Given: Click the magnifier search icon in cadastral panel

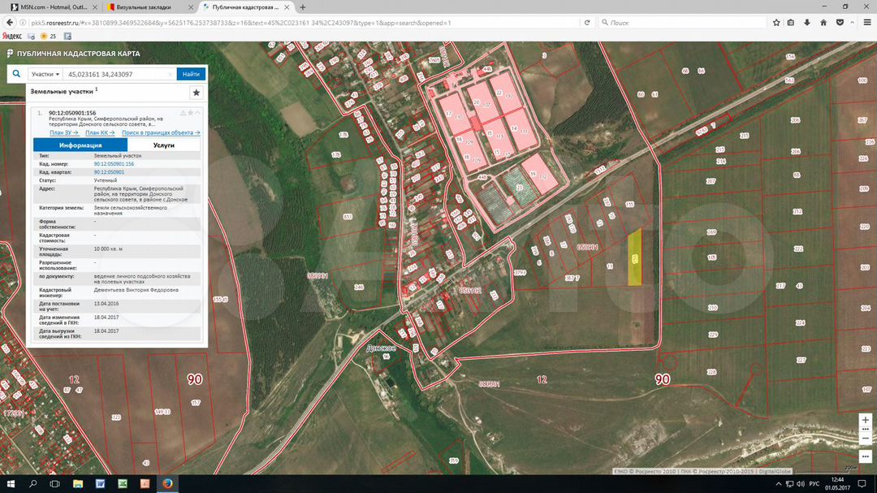Looking at the screenshot, I should point(15,74).
